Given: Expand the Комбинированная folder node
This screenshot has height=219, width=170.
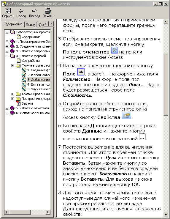Looking at the screenshot, I should [12, 94].
